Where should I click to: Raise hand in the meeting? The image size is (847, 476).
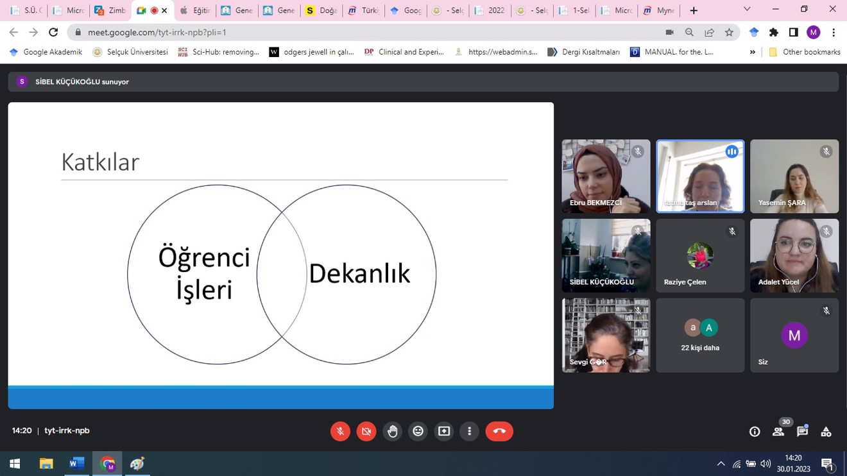coord(392,431)
